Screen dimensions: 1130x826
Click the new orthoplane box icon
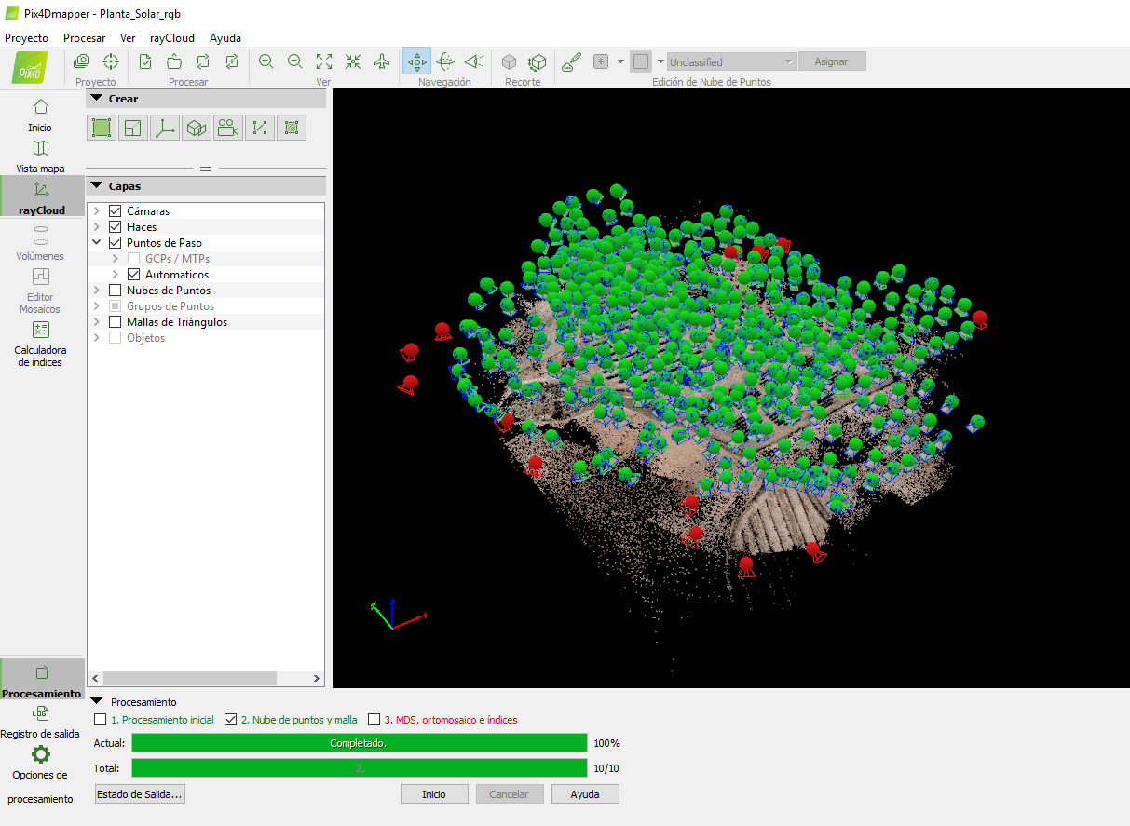pyautogui.click(x=197, y=128)
